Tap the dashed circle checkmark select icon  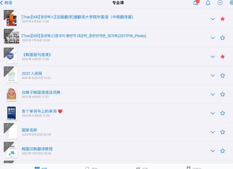pos(220,3)
